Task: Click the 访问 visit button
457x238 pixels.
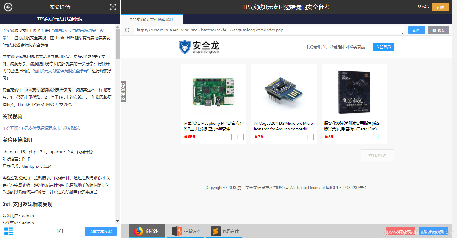Action: [416, 30]
